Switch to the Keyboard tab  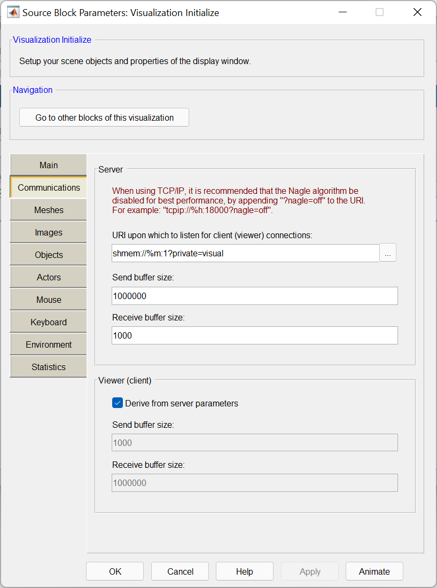(49, 322)
